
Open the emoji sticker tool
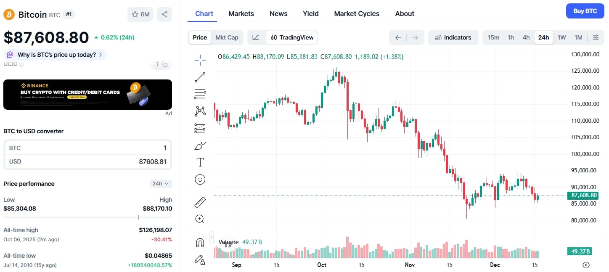pyautogui.click(x=200, y=179)
